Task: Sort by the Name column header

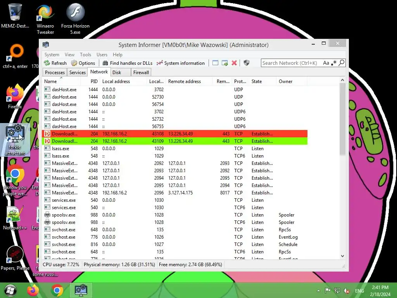Action: pyautogui.click(x=61, y=81)
